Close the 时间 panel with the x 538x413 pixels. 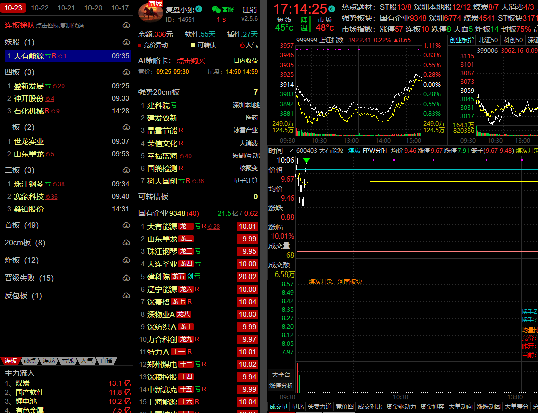[x=290, y=151]
